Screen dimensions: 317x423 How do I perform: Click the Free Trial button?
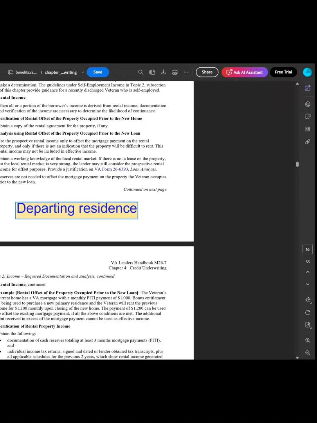tap(283, 72)
